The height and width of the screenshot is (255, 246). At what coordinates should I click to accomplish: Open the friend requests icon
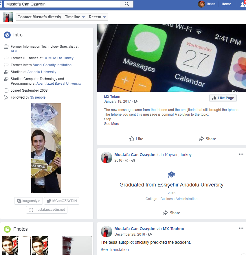point(243,4)
